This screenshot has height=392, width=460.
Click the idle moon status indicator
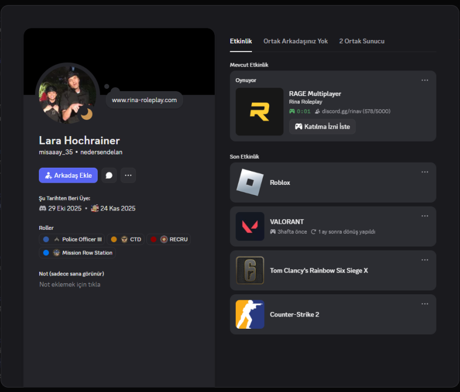86,114
